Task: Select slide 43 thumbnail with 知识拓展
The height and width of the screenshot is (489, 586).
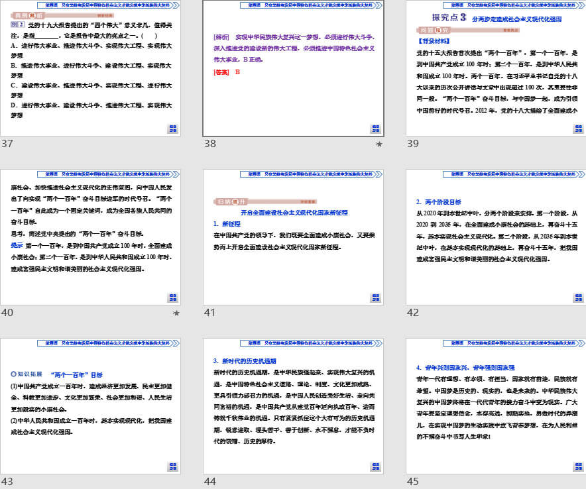Action: (x=90, y=406)
